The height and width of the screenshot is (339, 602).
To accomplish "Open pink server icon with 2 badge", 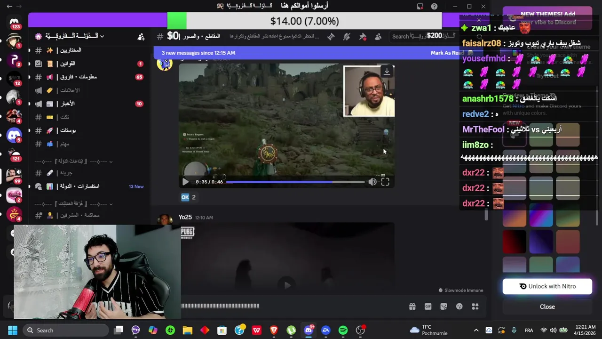I will [x=14, y=194].
